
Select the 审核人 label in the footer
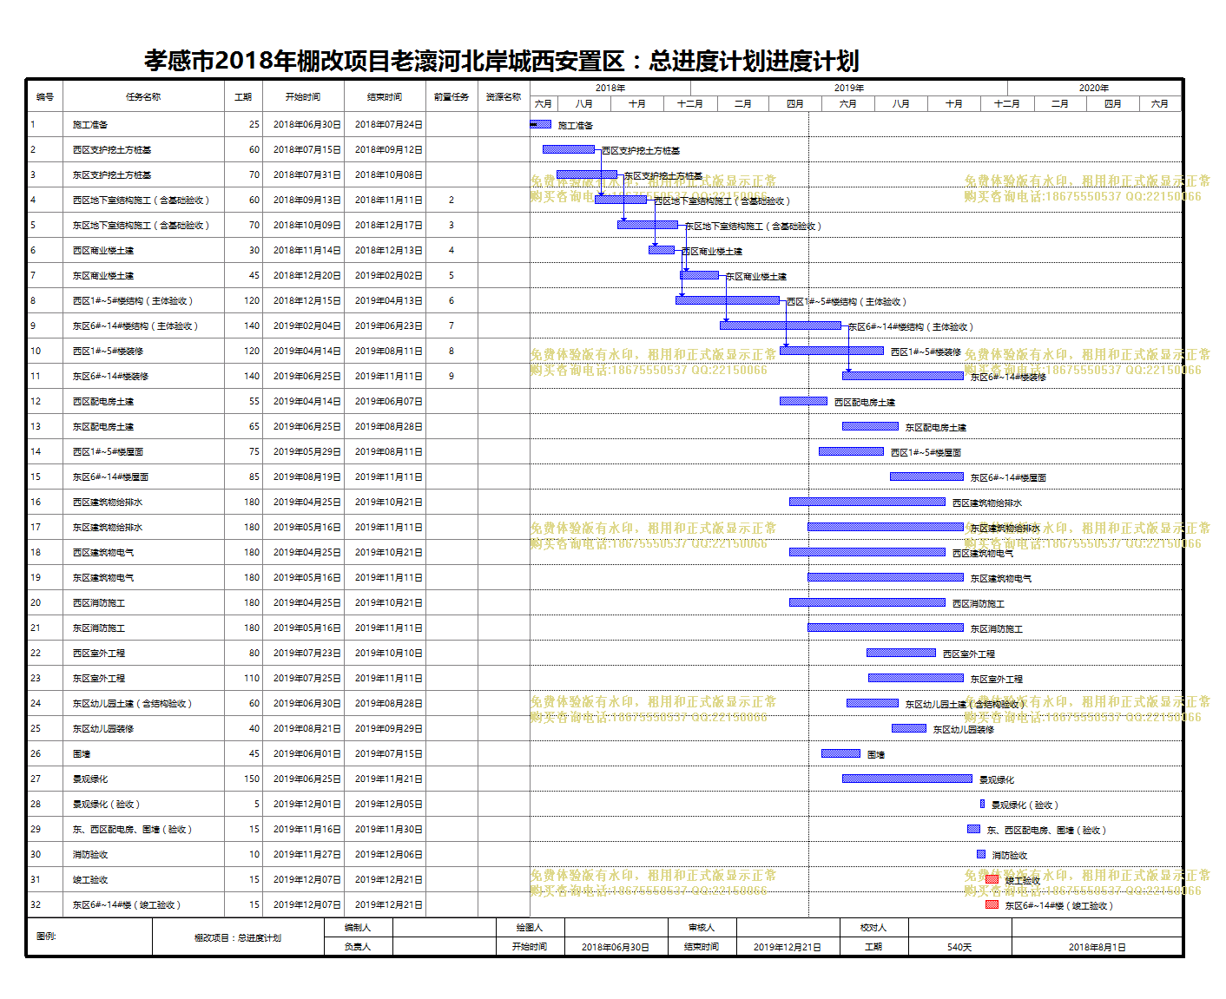(x=702, y=928)
